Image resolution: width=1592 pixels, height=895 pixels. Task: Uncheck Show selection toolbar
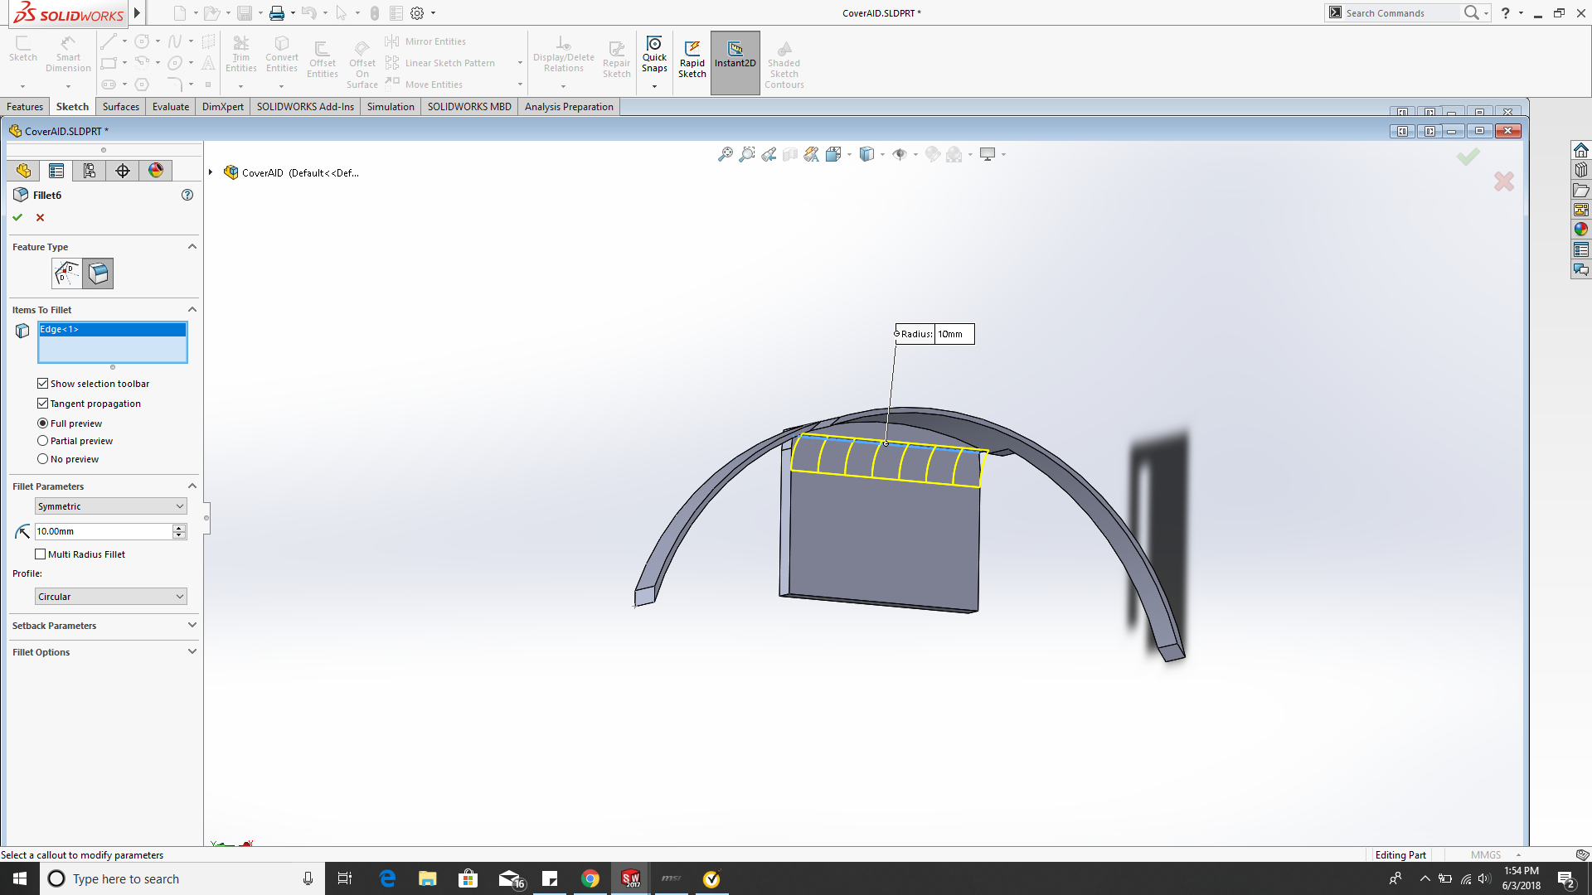pos(42,384)
